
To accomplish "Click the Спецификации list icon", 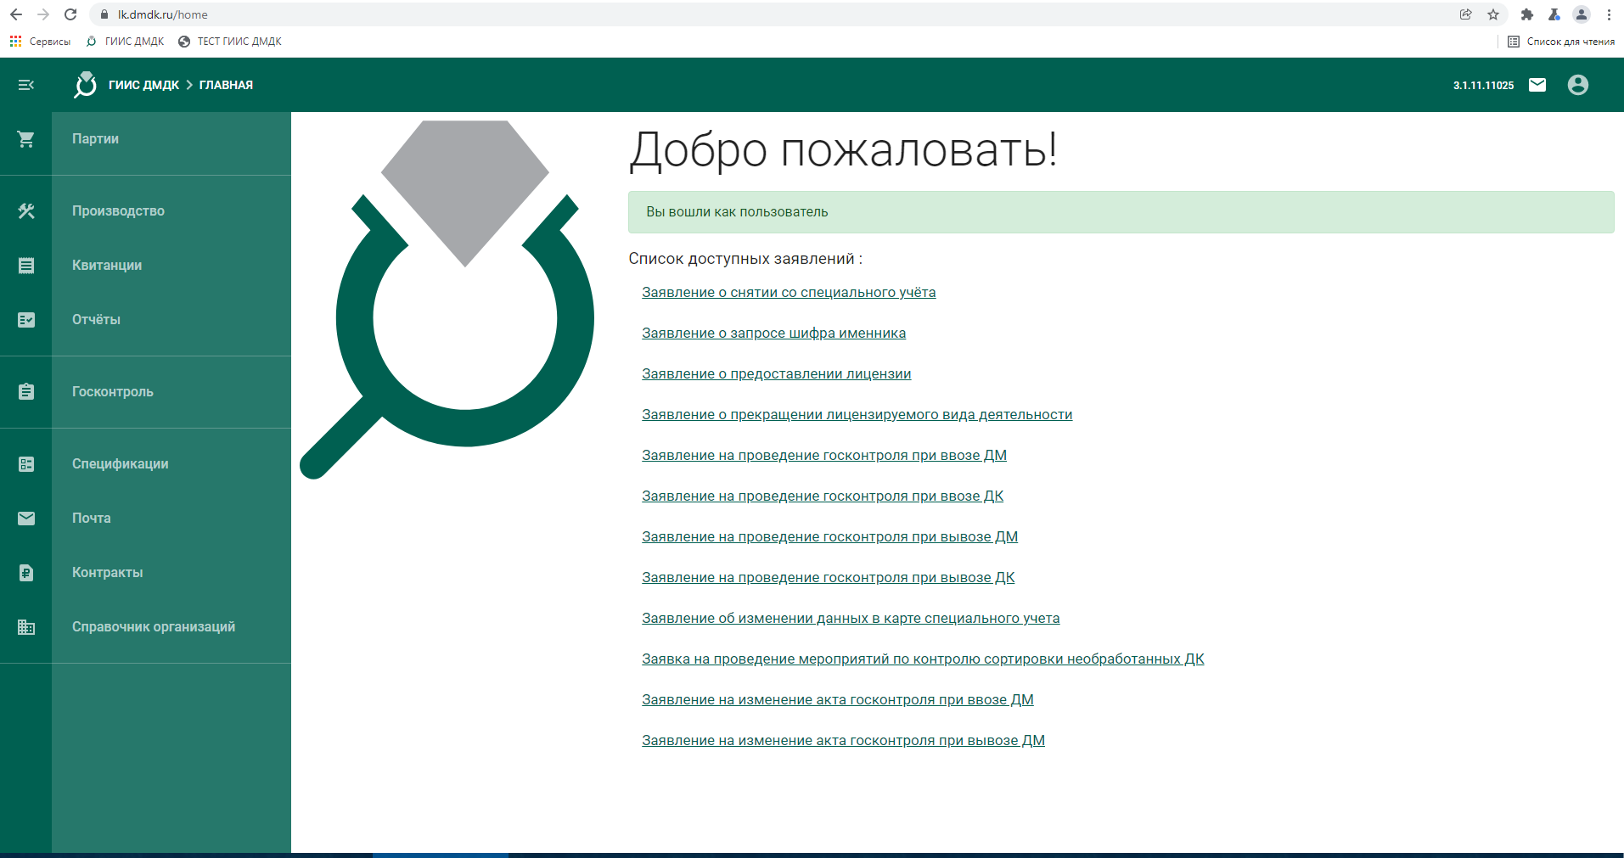I will [x=26, y=464].
